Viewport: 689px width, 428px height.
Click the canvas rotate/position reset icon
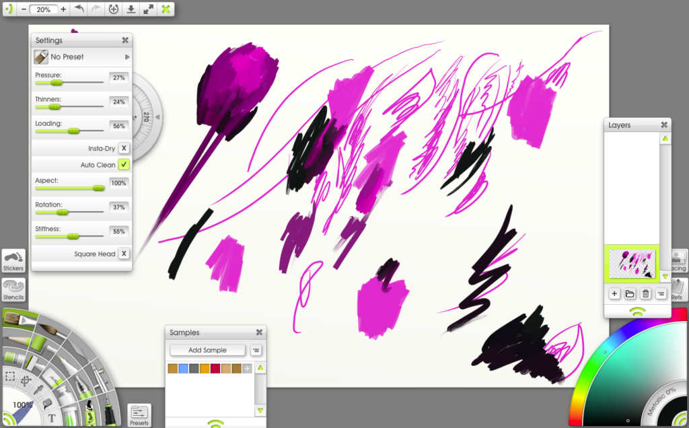click(x=113, y=9)
